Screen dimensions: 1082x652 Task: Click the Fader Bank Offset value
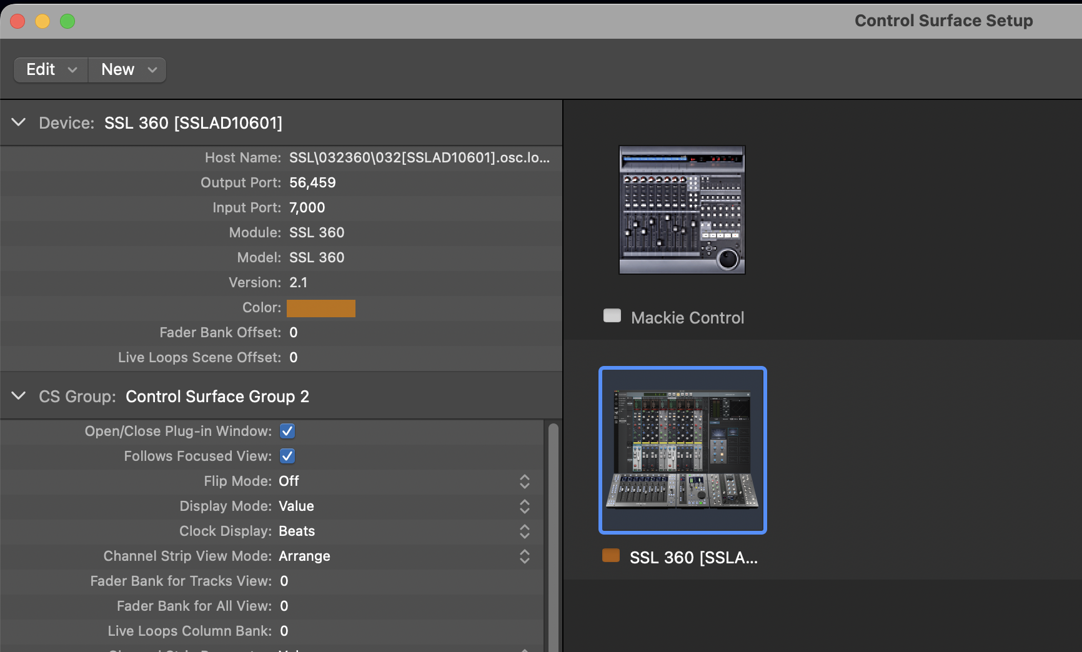294,332
